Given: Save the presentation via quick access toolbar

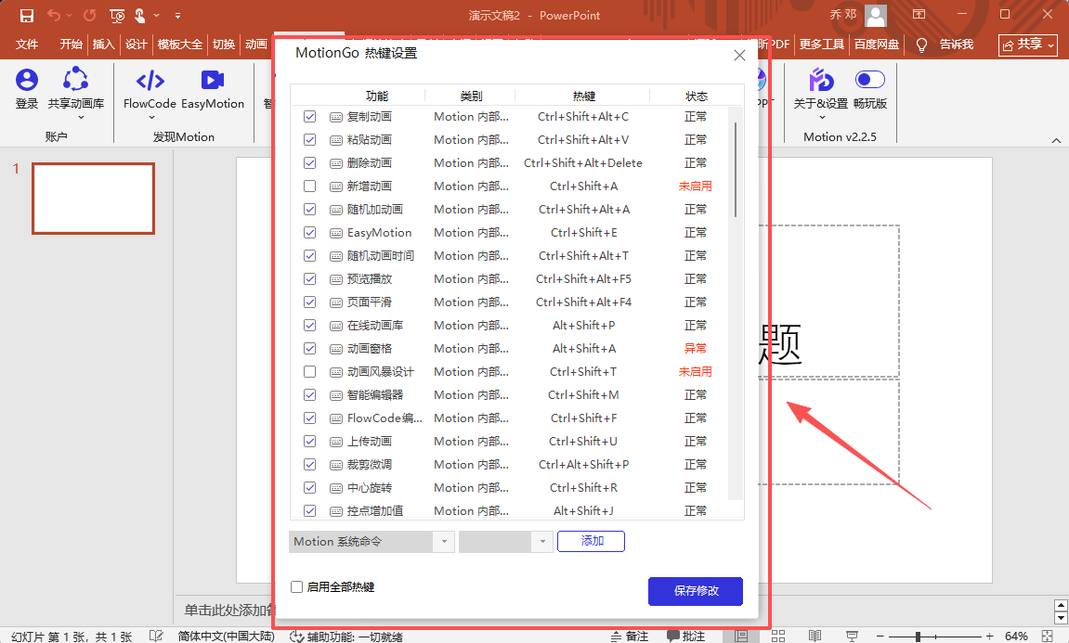Looking at the screenshot, I should 26,16.
